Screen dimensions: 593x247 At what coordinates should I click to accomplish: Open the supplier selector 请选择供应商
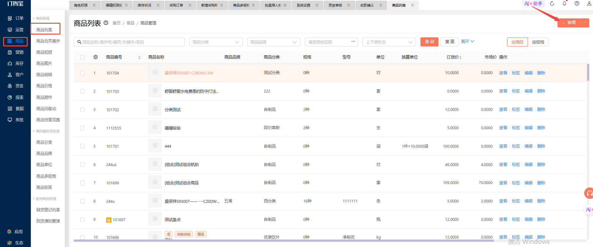pyautogui.click(x=331, y=42)
